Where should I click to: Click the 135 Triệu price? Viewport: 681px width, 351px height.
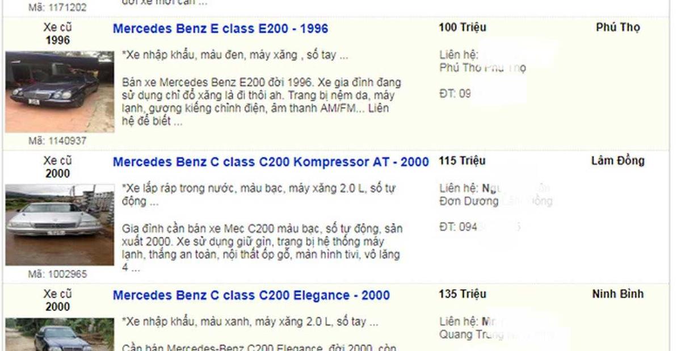tap(462, 294)
